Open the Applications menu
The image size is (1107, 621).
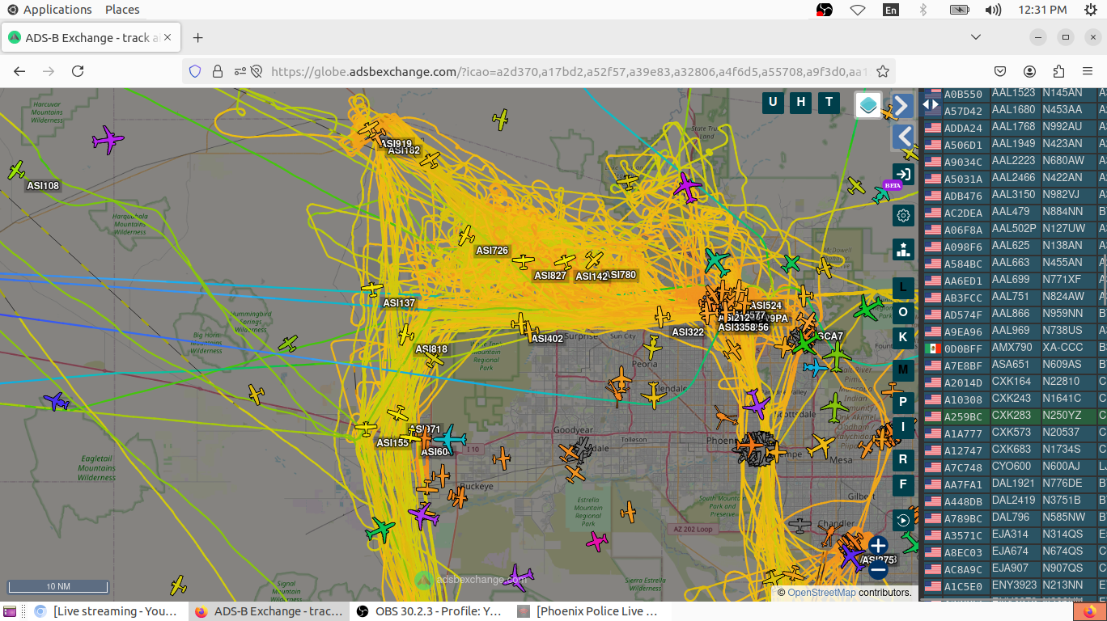click(x=49, y=10)
